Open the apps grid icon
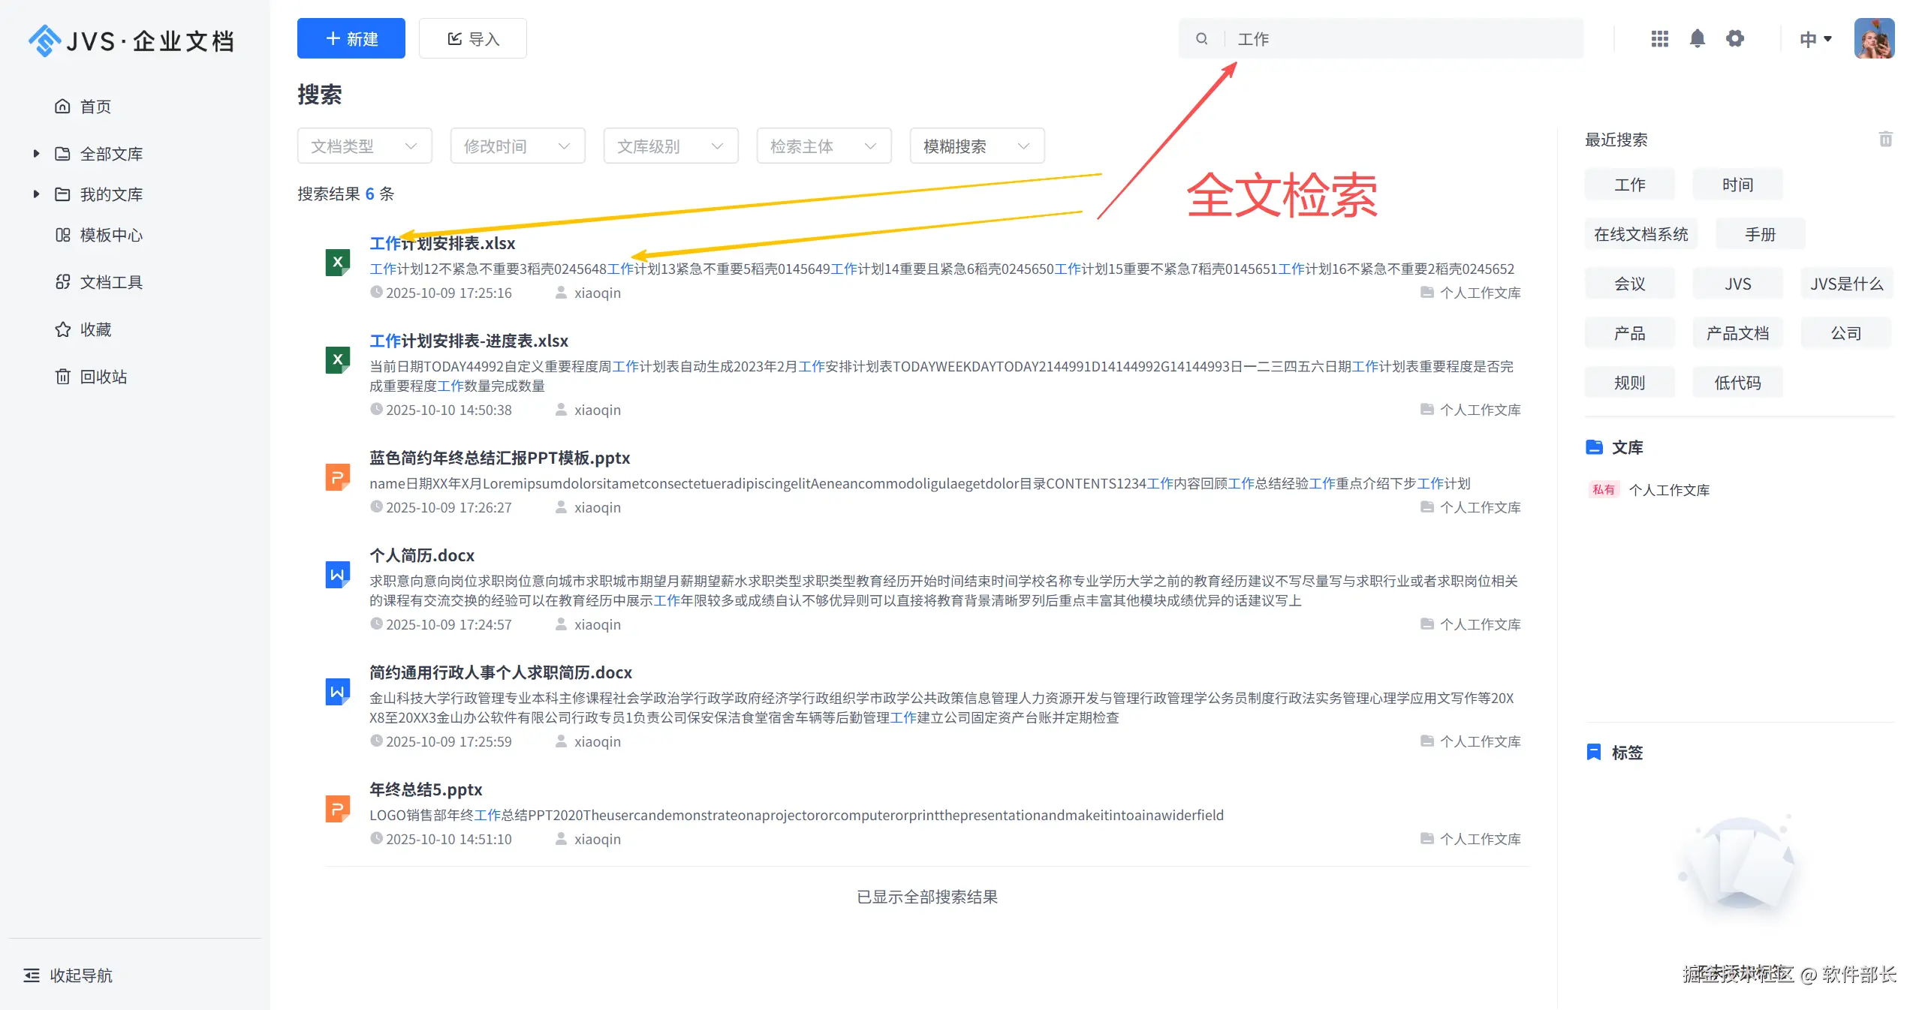 1659,38
